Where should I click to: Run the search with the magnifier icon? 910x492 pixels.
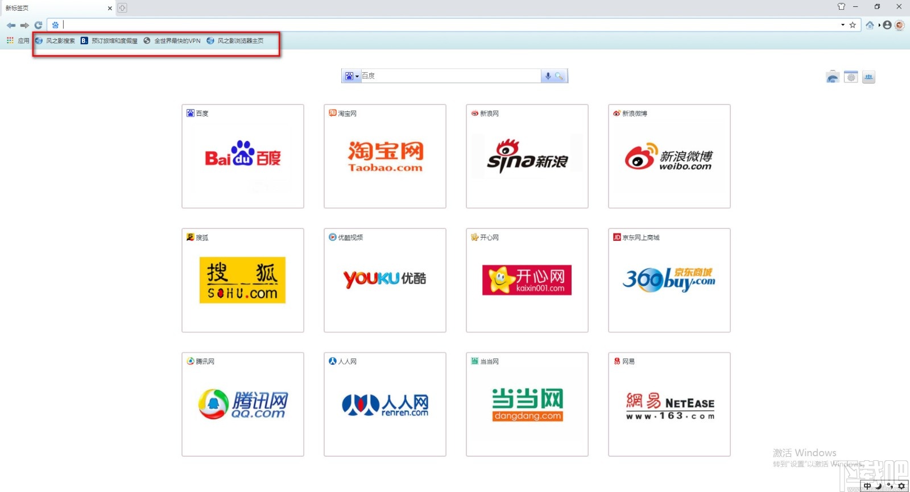pos(559,76)
